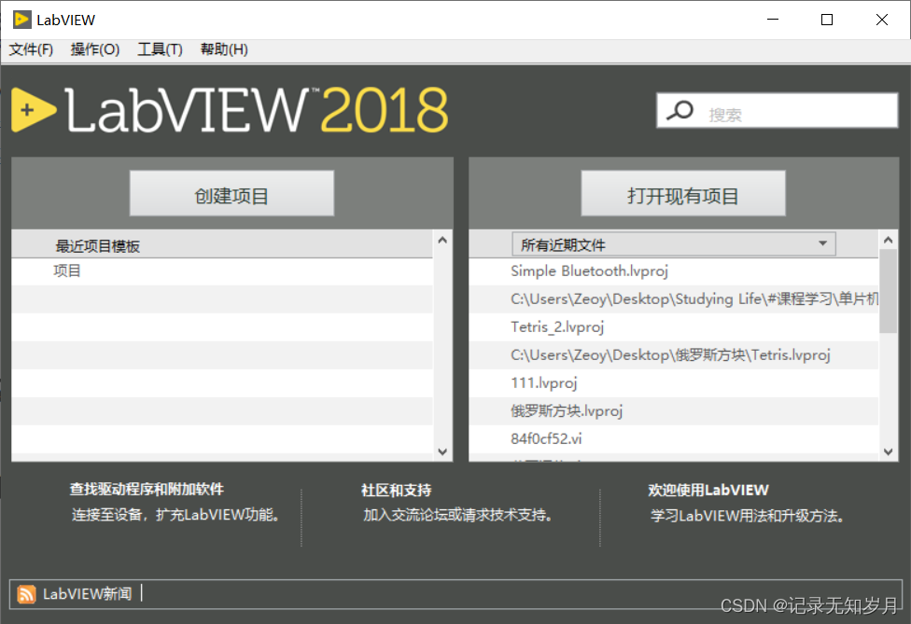Click in the 搜索 search field
This screenshot has height=624, width=911.
778,110
